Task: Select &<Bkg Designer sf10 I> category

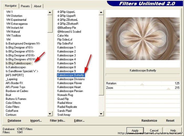Action: (19, 48)
